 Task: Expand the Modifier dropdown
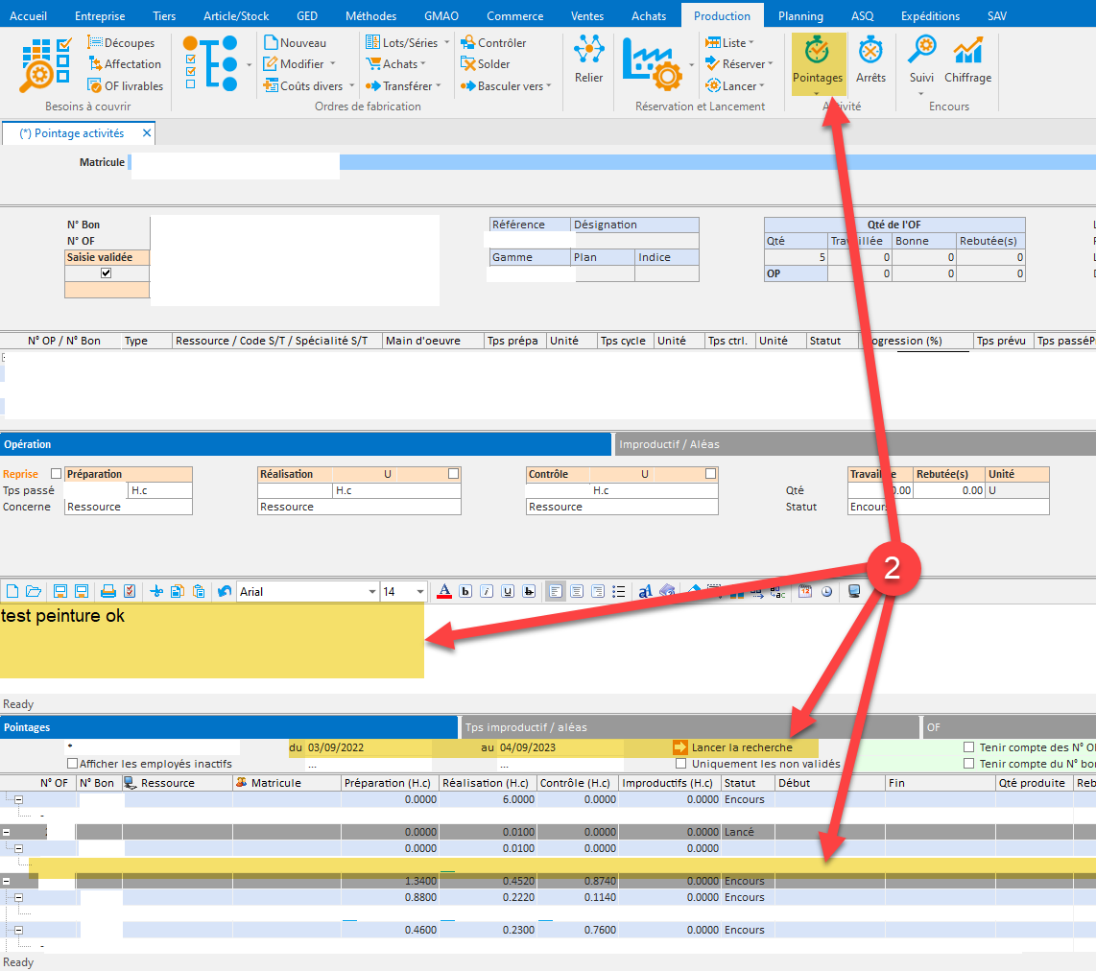point(333,63)
